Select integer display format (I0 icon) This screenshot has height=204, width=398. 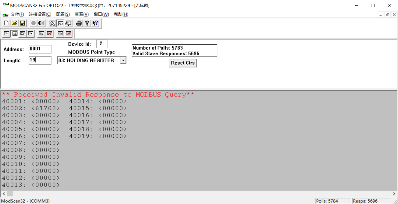click(x=23, y=33)
